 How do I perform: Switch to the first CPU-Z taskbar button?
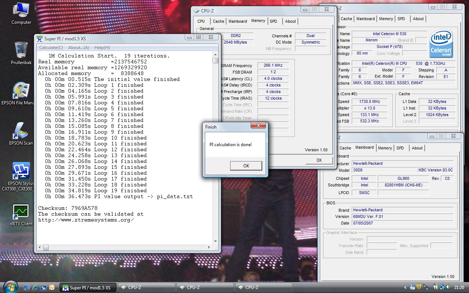coord(146,288)
